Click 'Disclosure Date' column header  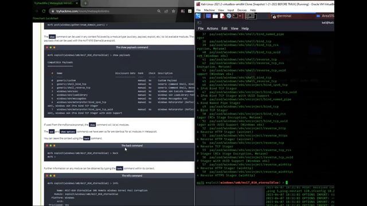point(125,73)
